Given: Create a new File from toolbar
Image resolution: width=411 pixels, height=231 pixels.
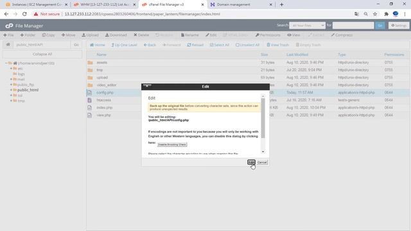Looking at the screenshot, I should [8, 35].
